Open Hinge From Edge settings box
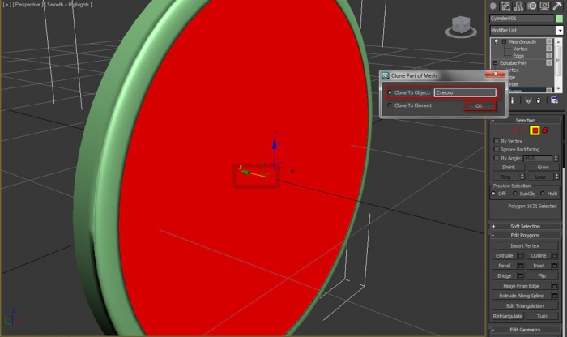 click(555, 286)
